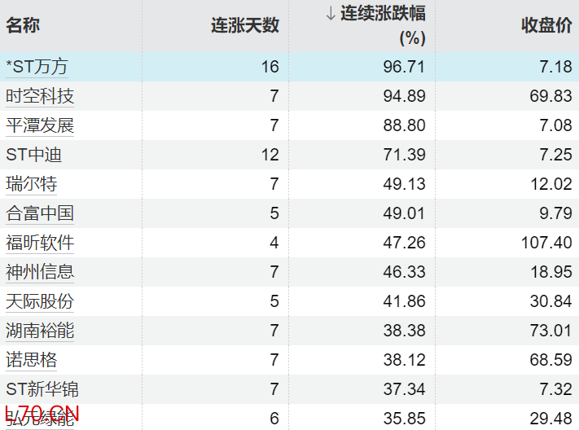Image resolution: width=579 pixels, height=430 pixels.
Task: Select the 96.71 percent cell
Action: (406, 67)
